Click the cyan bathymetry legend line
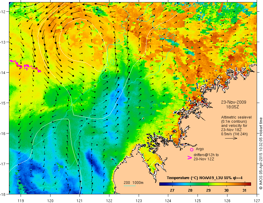This screenshot has width=263, height=203. (x=130, y=186)
